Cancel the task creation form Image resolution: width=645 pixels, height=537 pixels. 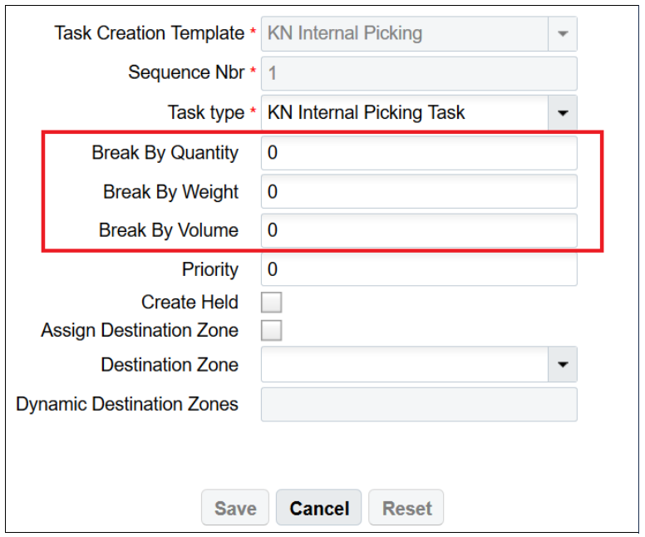(x=319, y=508)
